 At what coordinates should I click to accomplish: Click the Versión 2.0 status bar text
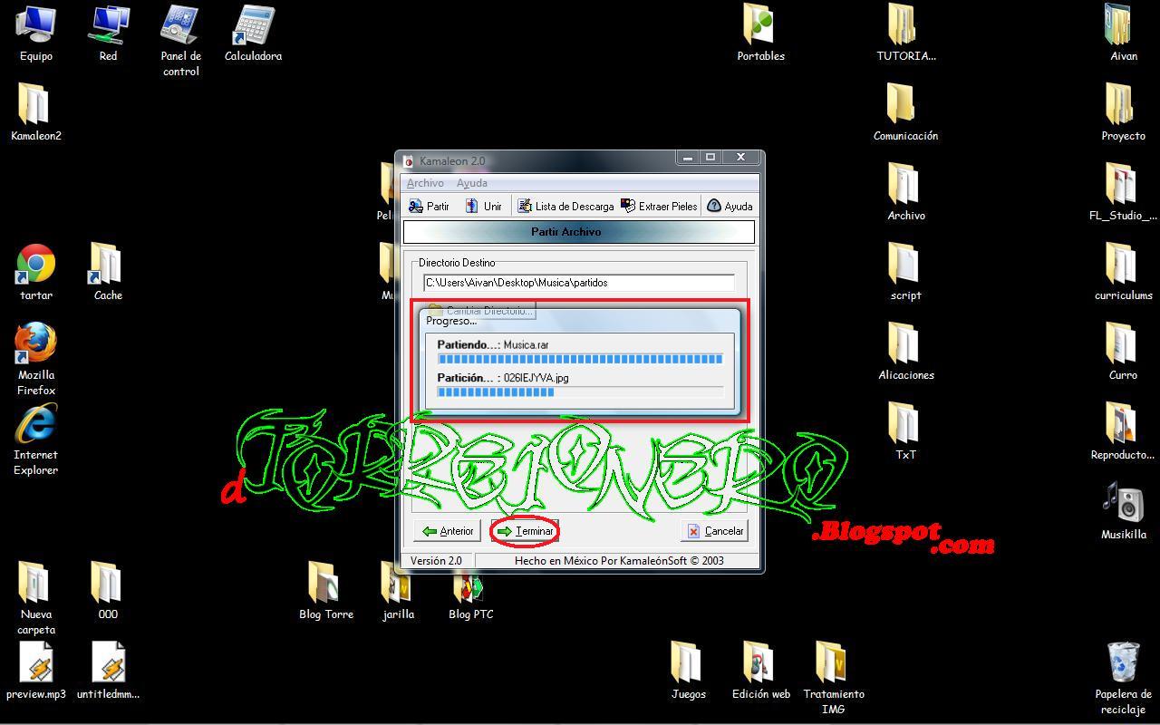[436, 561]
